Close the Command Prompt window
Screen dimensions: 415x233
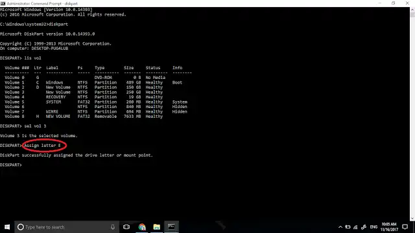[x=407, y=3]
